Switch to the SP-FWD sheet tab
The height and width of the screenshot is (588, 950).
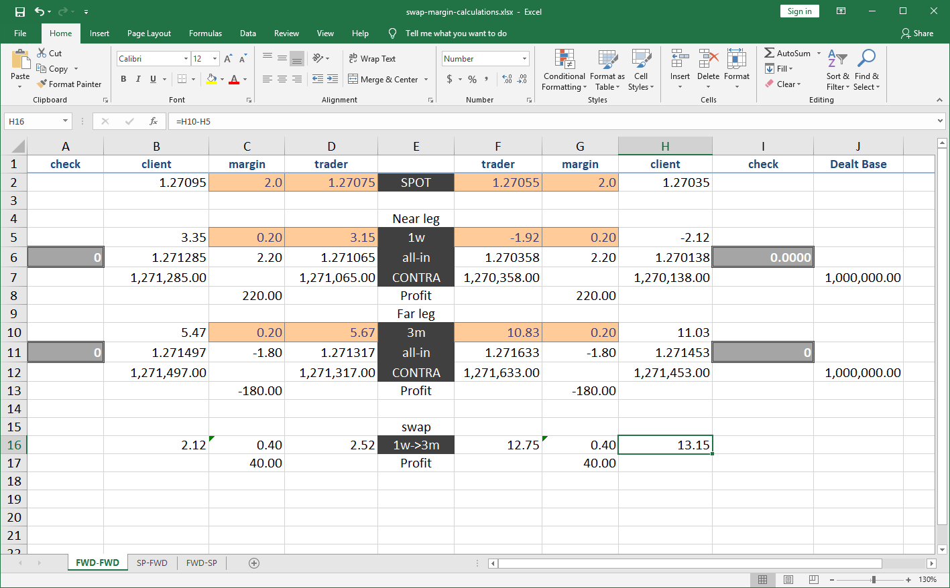tap(152, 563)
